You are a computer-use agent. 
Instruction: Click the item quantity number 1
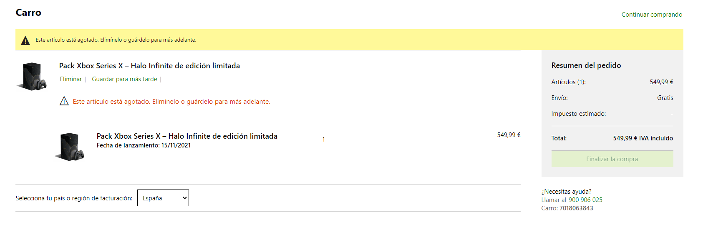click(x=323, y=140)
